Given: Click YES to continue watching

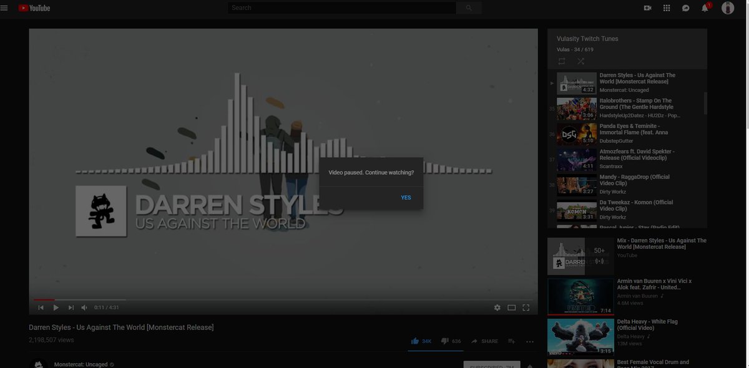Looking at the screenshot, I should (x=406, y=198).
